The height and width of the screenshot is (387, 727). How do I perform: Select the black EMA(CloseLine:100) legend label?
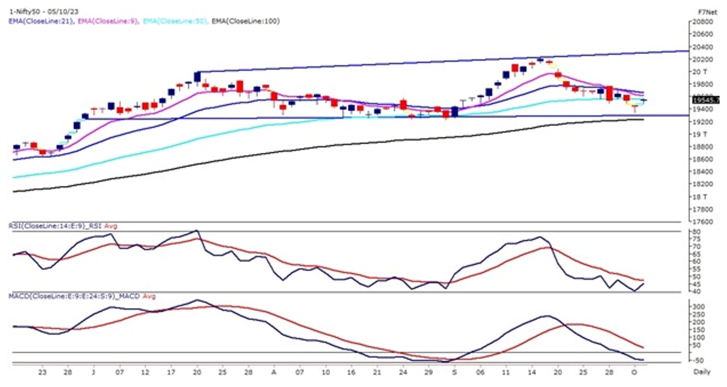coord(246,21)
